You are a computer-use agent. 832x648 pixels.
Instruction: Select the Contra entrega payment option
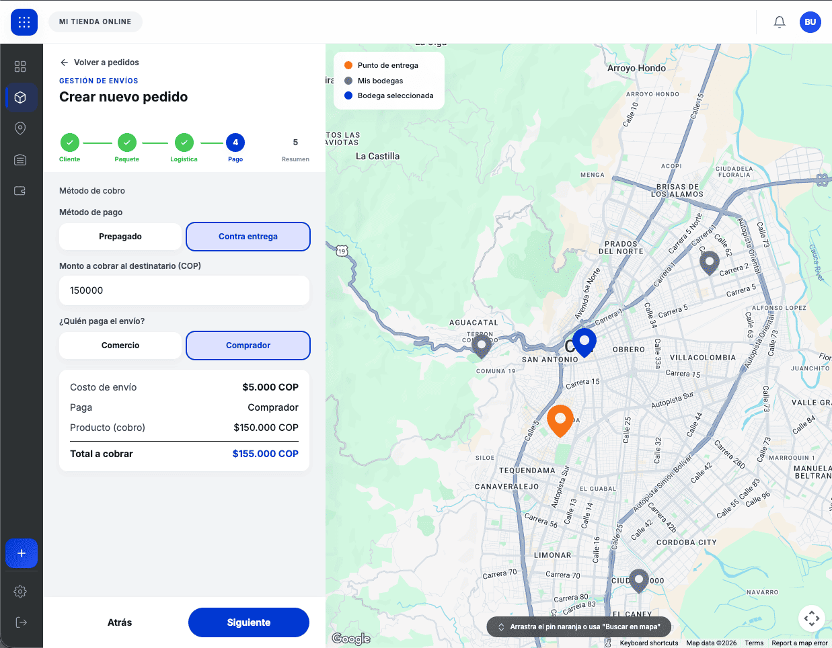[x=248, y=237]
